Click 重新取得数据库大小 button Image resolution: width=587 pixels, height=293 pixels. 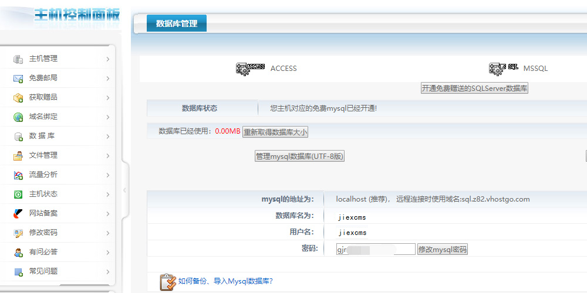275,132
